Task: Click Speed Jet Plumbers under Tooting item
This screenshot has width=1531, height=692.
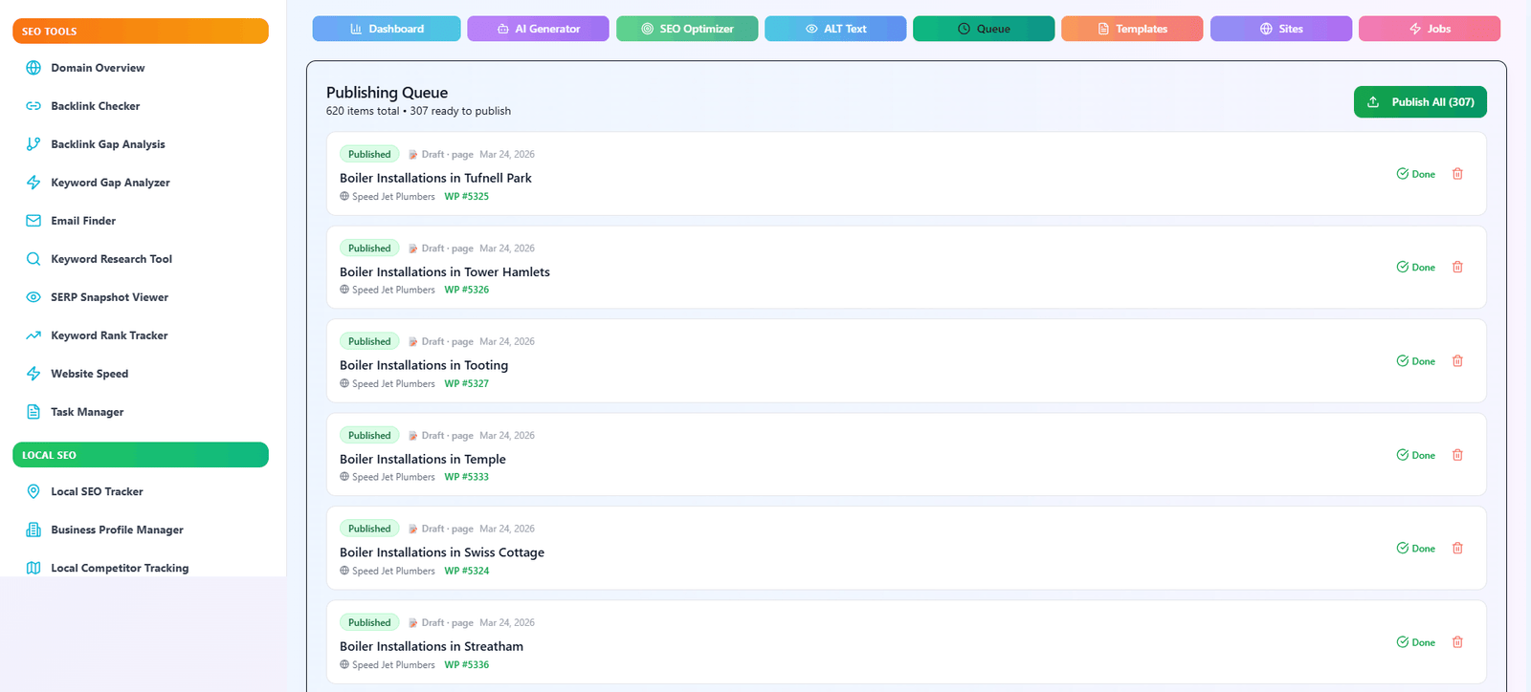Action: (393, 384)
